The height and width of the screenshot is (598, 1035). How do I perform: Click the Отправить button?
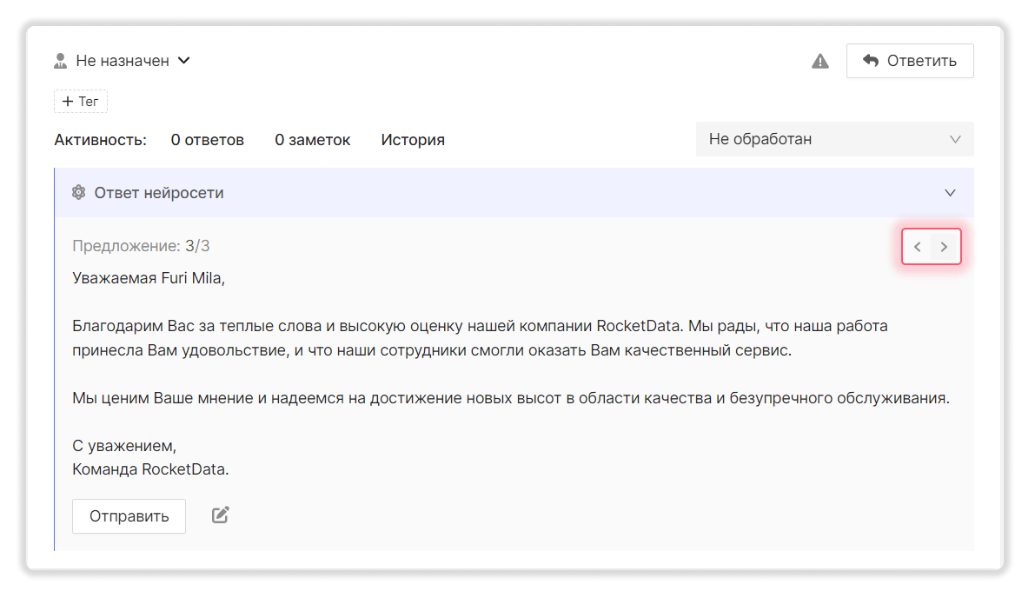click(x=129, y=515)
